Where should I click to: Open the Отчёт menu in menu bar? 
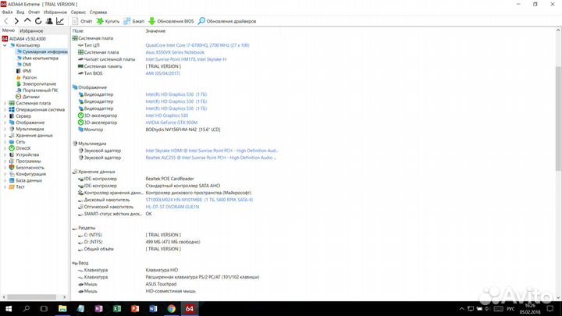[x=34, y=12]
